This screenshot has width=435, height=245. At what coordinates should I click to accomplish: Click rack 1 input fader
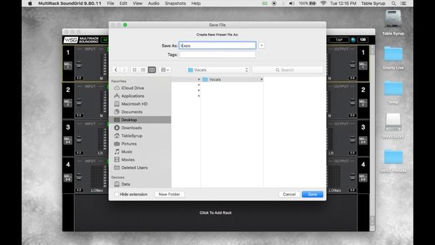coord(79,65)
